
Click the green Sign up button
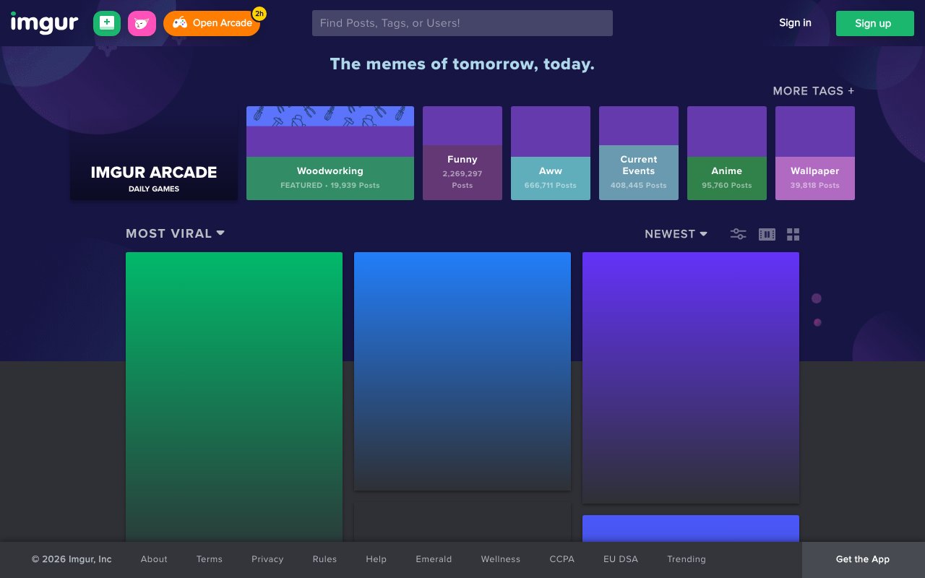click(x=873, y=23)
